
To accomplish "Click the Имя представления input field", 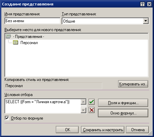I will pyautogui.click(x=32, y=21).
